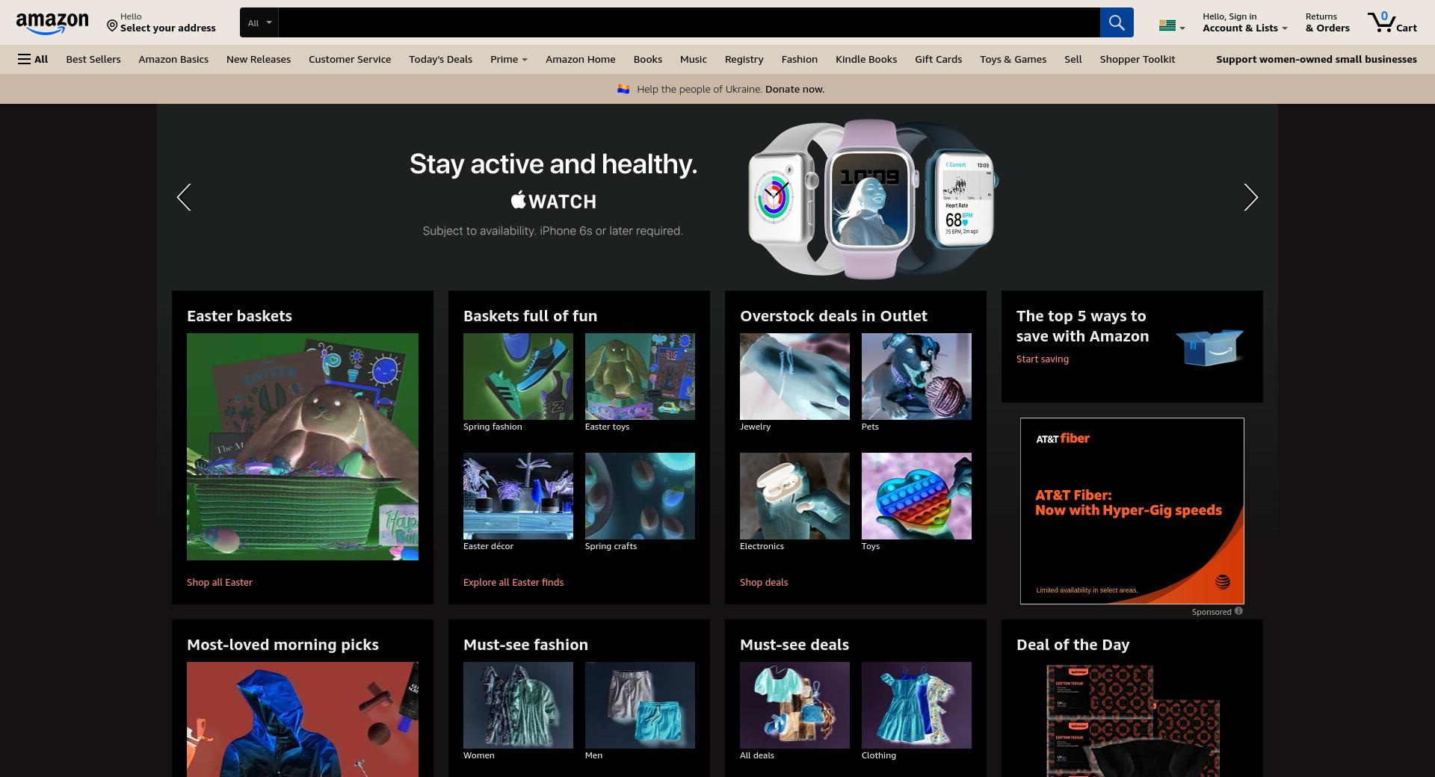The height and width of the screenshot is (777, 1435).
Task: Expand the Prime menu dropdown
Action: (508, 59)
